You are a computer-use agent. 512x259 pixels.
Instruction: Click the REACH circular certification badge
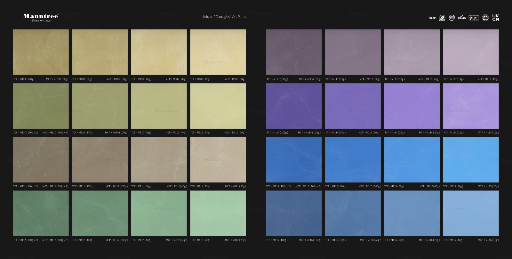452,18
